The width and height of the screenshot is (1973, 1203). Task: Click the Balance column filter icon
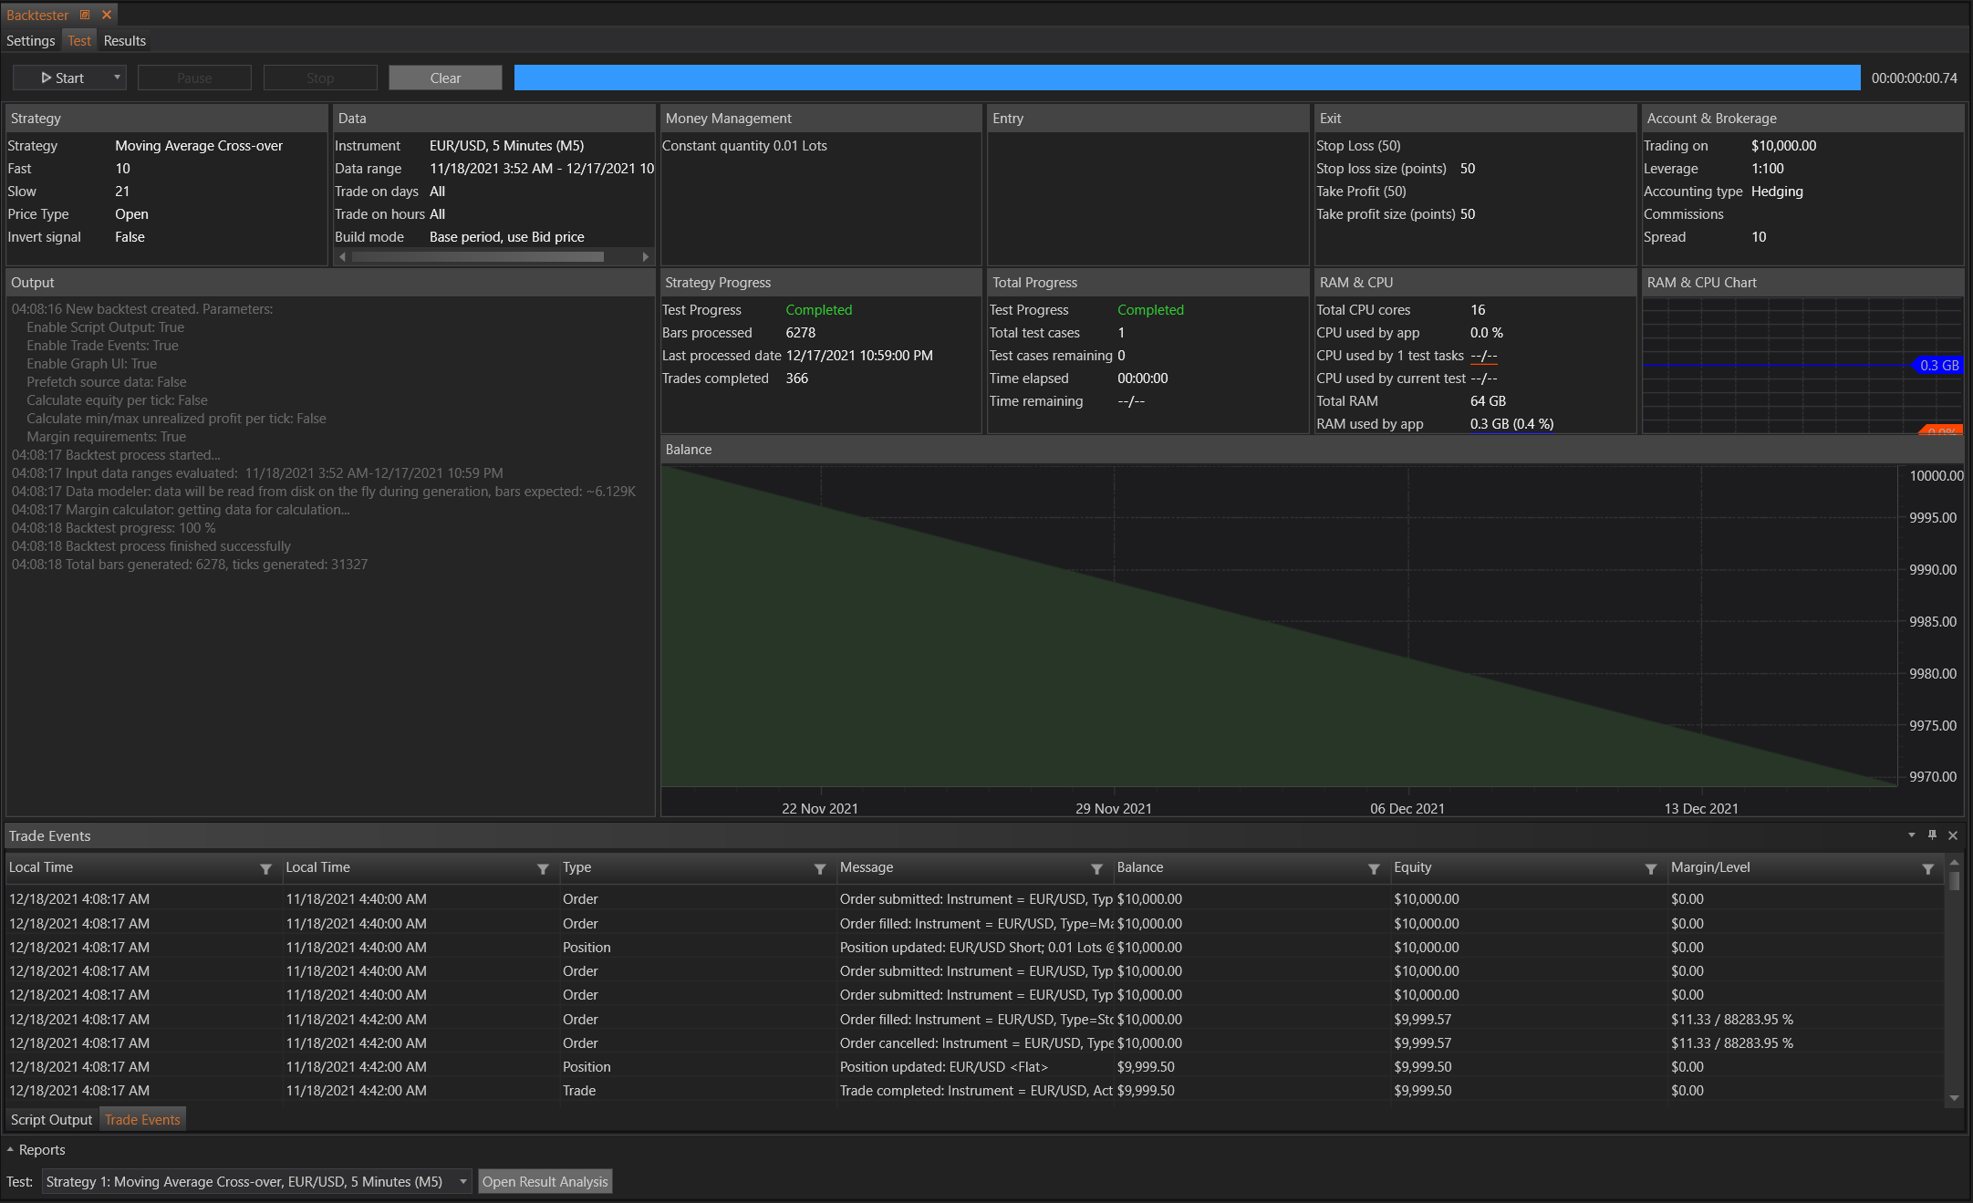(1374, 869)
